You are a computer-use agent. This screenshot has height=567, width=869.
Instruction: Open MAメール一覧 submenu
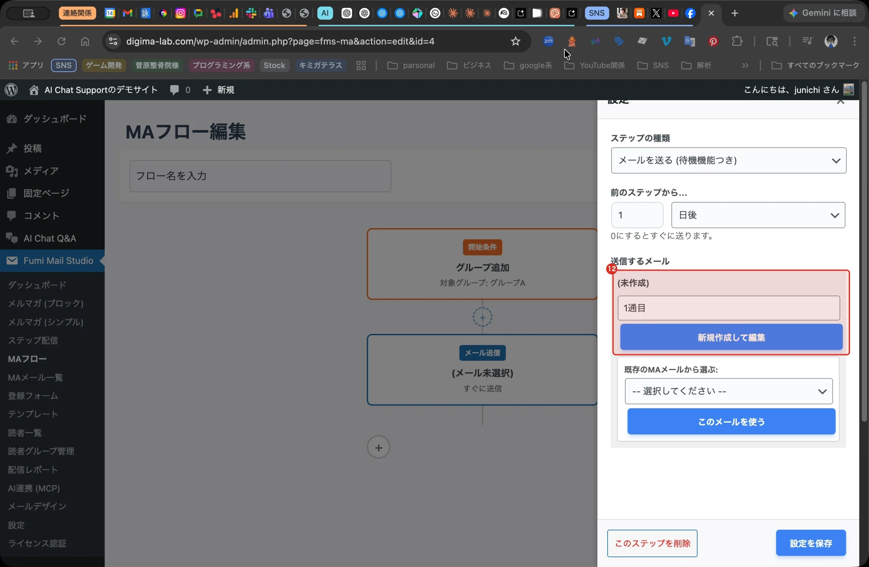[x=35, y=377]
